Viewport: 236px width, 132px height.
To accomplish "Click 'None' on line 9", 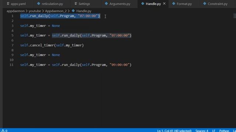I will 56,55.
